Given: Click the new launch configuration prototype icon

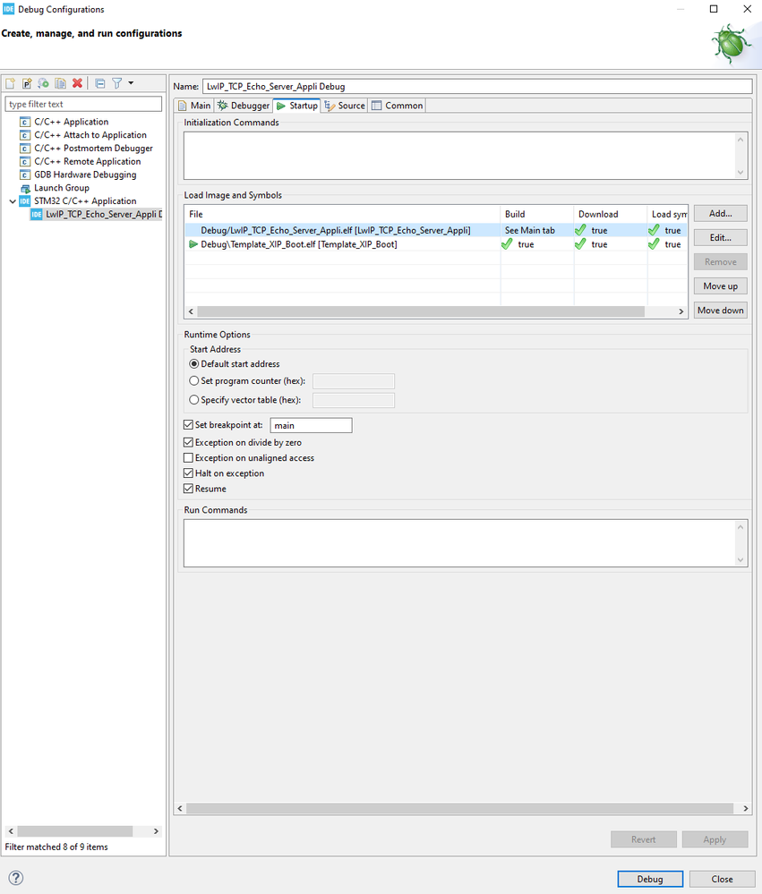Looking at the screenshot, I should (27, 83).
